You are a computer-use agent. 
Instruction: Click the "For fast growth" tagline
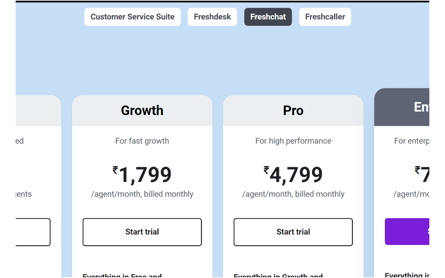coord(142,141)
